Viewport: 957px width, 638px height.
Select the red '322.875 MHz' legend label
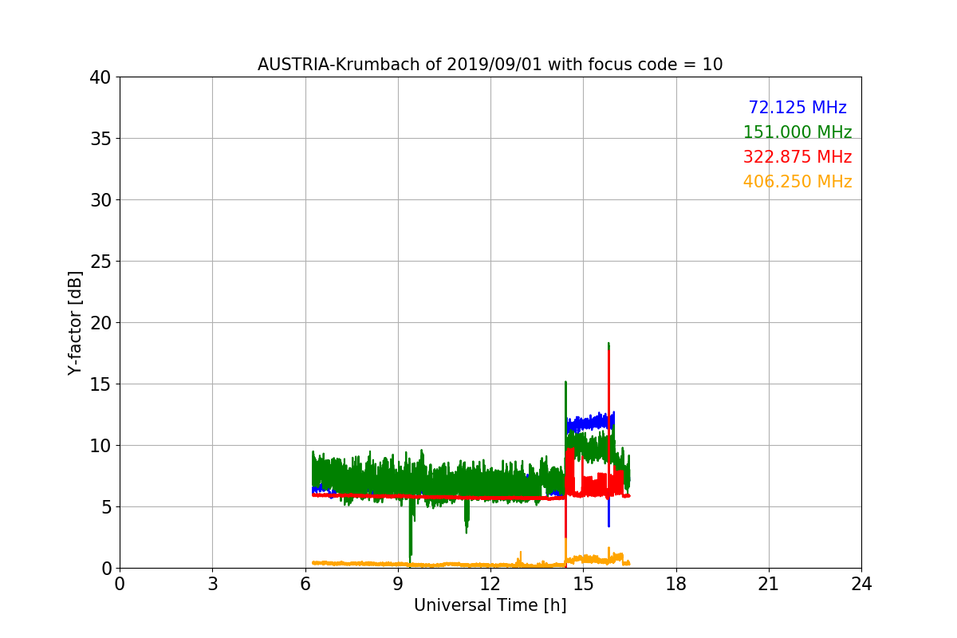pos(797,157)
